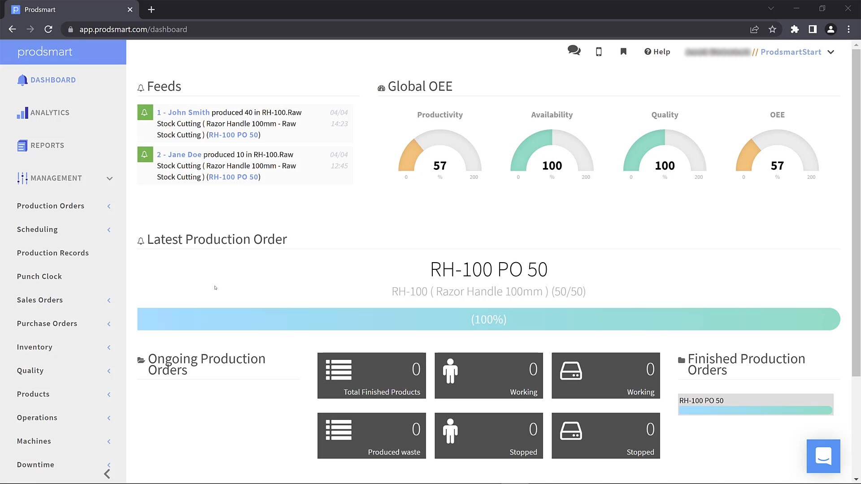
Task: Open the Punch Clock page
Action: tap(39, 276)
